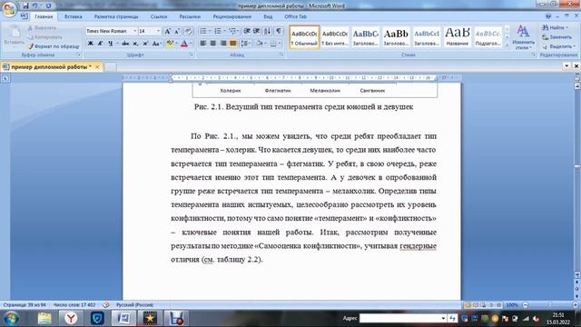The height and width of the screenshot is (327, 581).
Task: Open the Times New Roman font name dropdown
Action: (x=135, y=31)
